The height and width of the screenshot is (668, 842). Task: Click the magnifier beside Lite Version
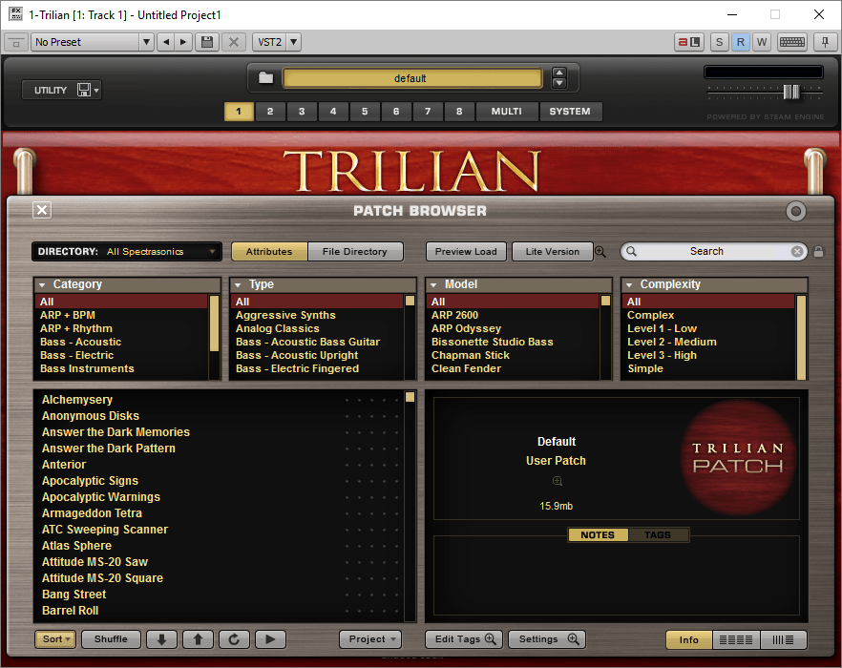coord(600,251)
